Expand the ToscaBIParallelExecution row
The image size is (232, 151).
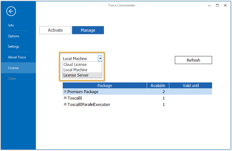pyautogui.click(x=65, y=104)
